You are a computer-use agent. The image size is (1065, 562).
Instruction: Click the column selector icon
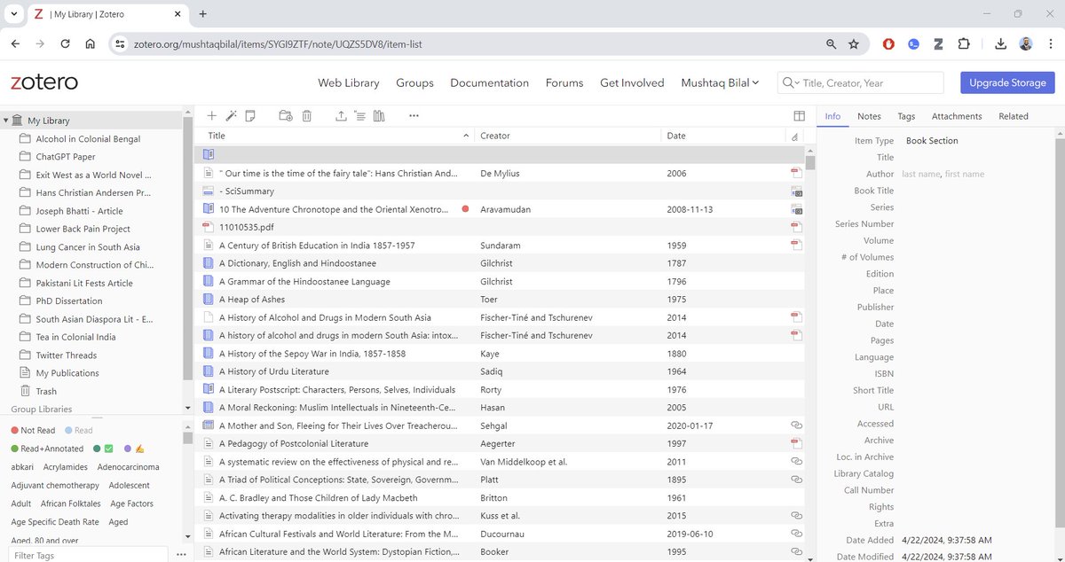[x=800, y=116]
